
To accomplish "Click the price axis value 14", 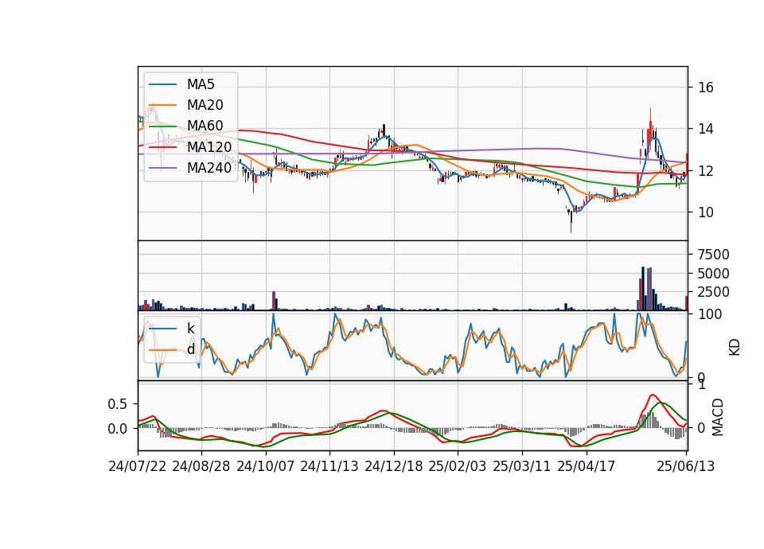I will 706,129.
